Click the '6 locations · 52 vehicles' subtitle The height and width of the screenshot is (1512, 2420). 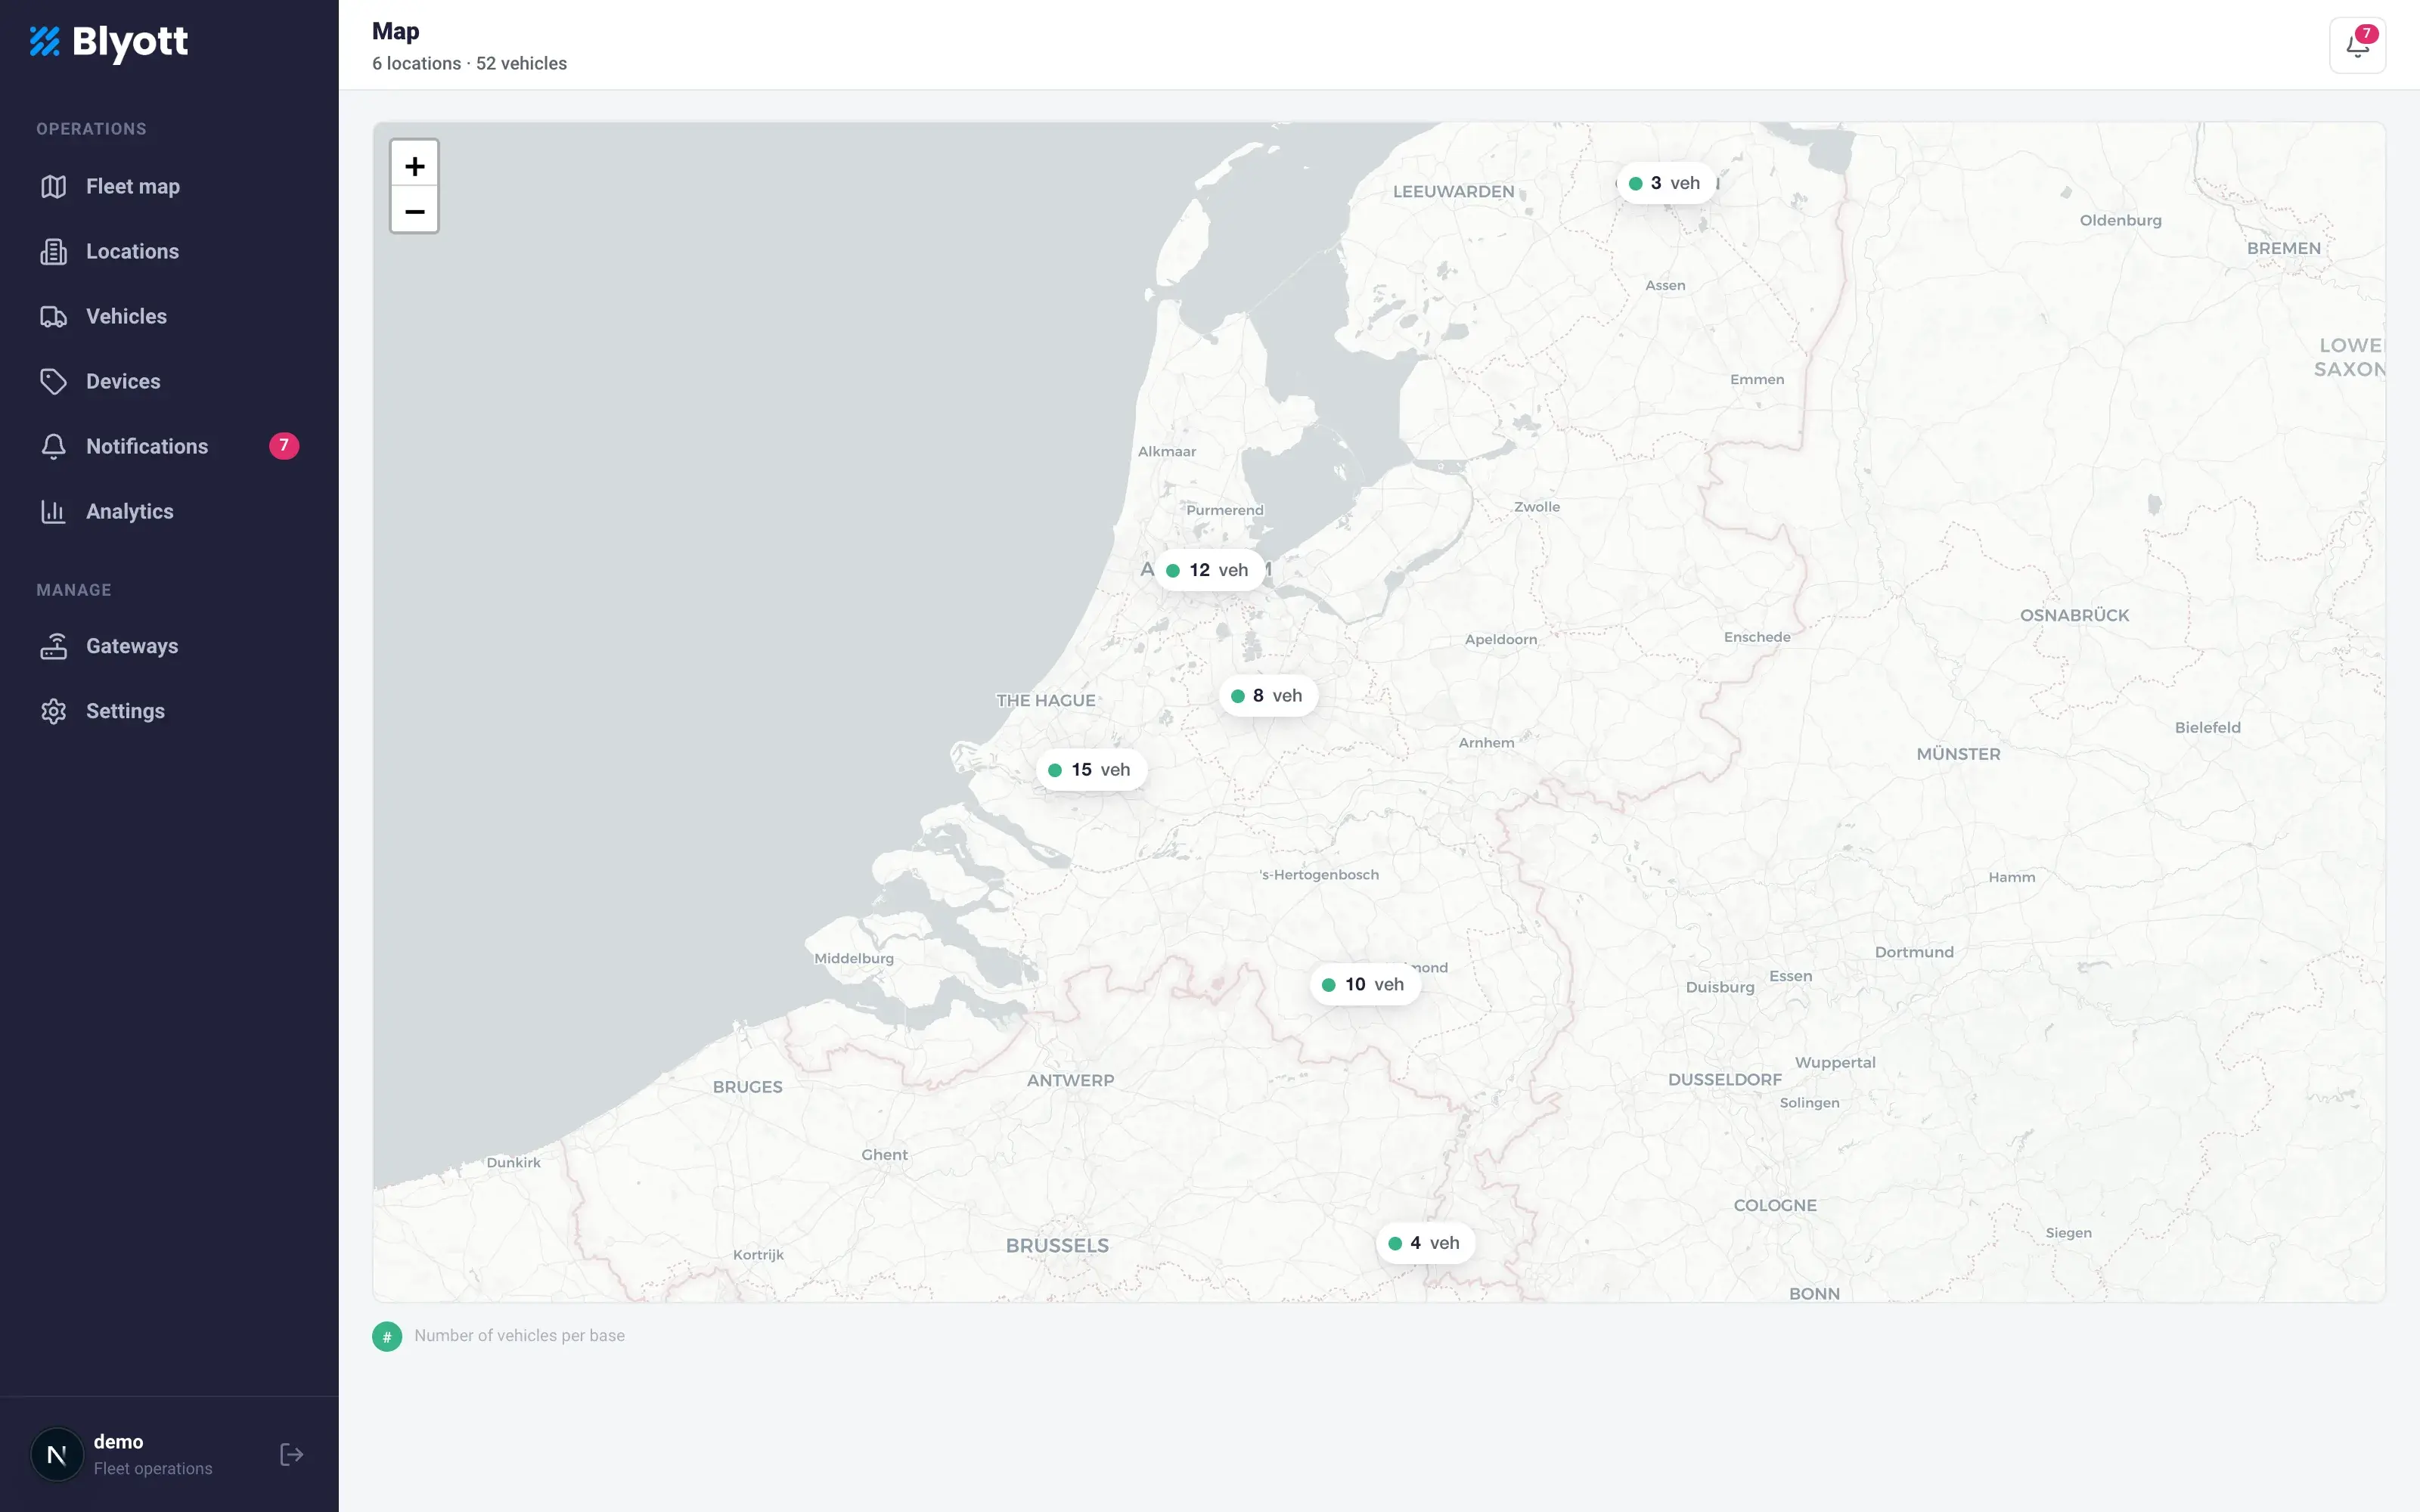(x=469, y=64)
